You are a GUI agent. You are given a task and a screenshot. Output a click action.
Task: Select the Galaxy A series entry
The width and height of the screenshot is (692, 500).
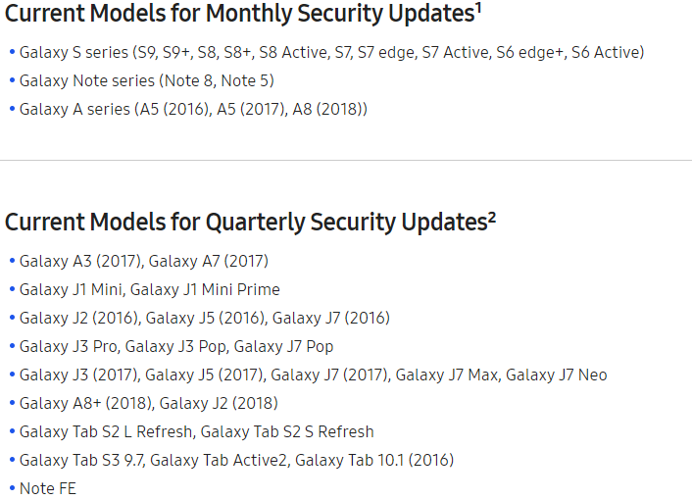(193, 109)
